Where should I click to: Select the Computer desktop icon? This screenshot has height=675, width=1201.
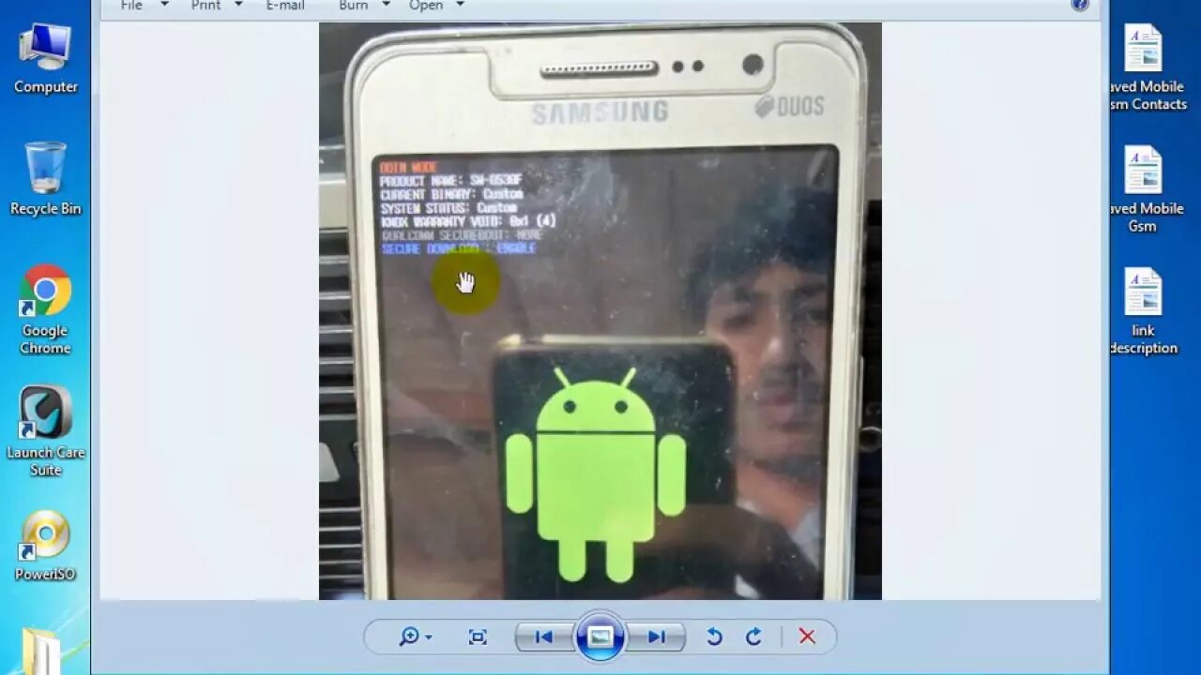[45, 59]
